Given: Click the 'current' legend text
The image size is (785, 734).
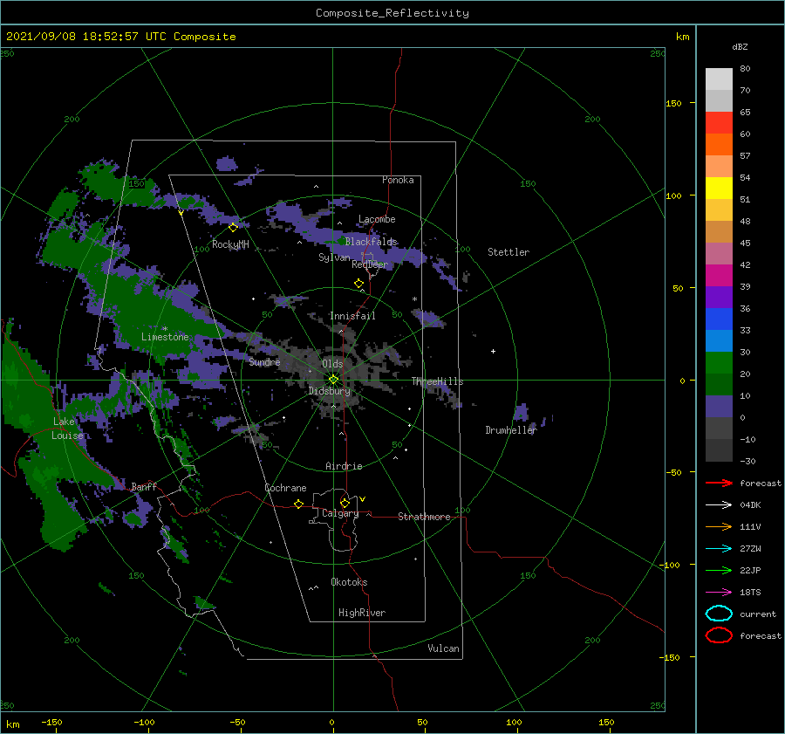Looking at the screenshot, I should point(758,614).
